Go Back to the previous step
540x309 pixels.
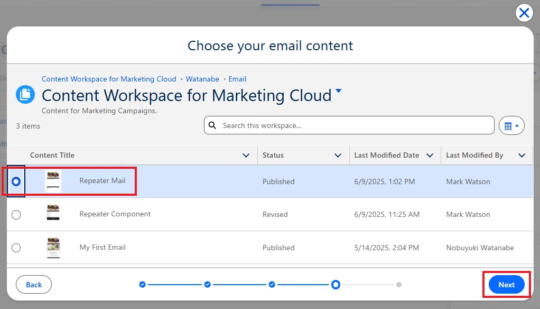click(34, 285)
